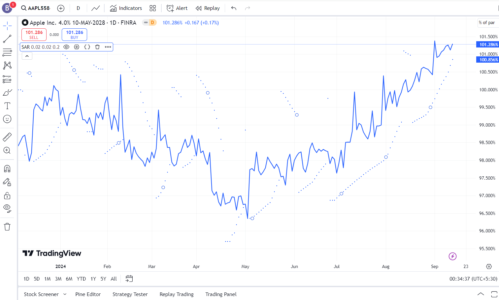Open the AAPL558 symbol search

tap(36, 8)
